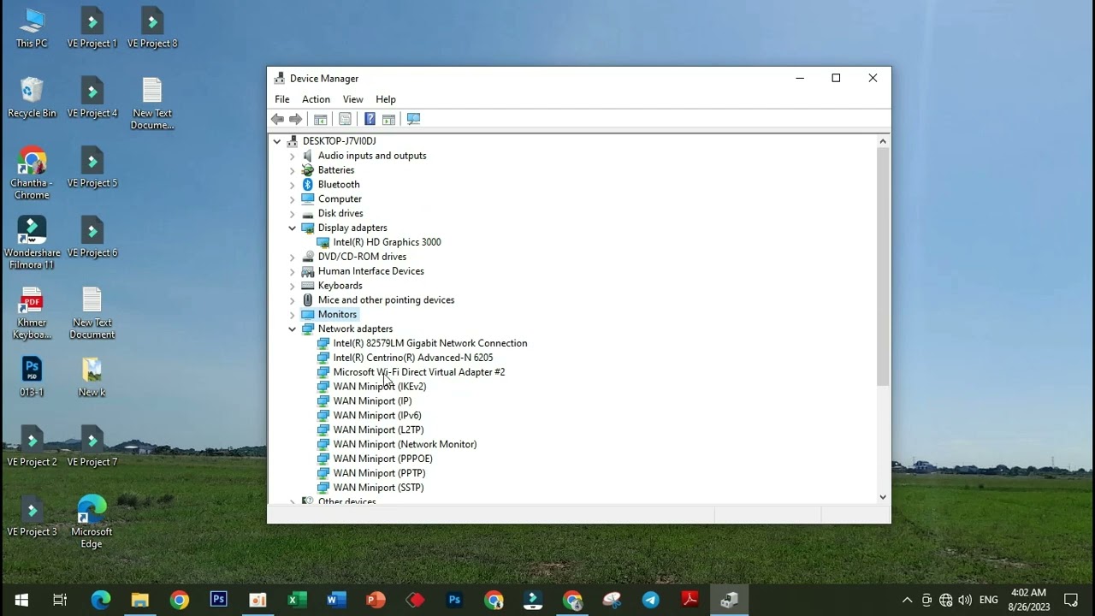Click scrollbar up arrow in device list
The height and width of the screenshot is (616, 1095).
point(883,140)
